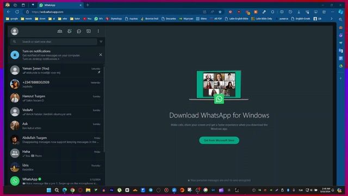The height and width of the screenshot is (196, 348).
Task: Reload the page with refresh icon
Action: click(x=17, y=12)
